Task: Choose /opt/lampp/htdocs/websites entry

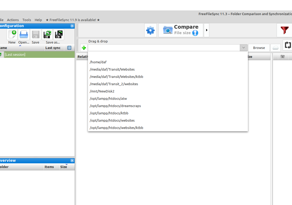Action: point(168,120)
